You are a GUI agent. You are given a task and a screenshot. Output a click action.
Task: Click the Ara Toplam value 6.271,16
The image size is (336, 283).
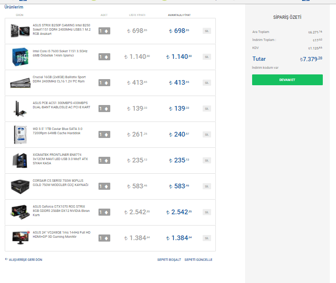(x=315, y=32)
